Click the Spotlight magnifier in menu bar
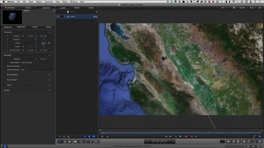Screen dimensions: 264x148 click(x=255, y=2)
